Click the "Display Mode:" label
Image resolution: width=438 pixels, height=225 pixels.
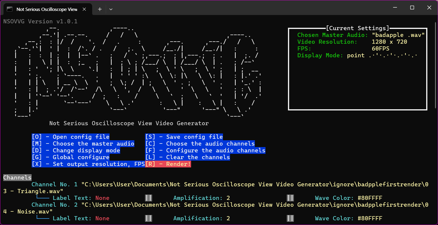pyautogui.click(x=320, y=56)
